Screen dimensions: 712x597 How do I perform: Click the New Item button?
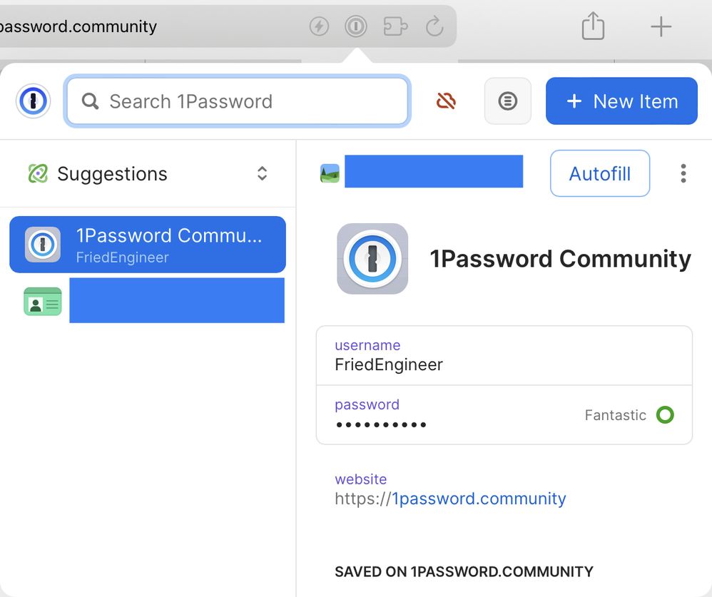[621, 101]
